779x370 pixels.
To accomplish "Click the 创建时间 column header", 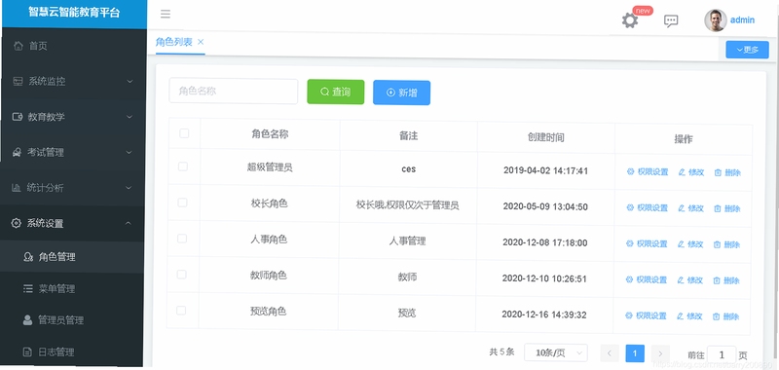I will [546, 136].
